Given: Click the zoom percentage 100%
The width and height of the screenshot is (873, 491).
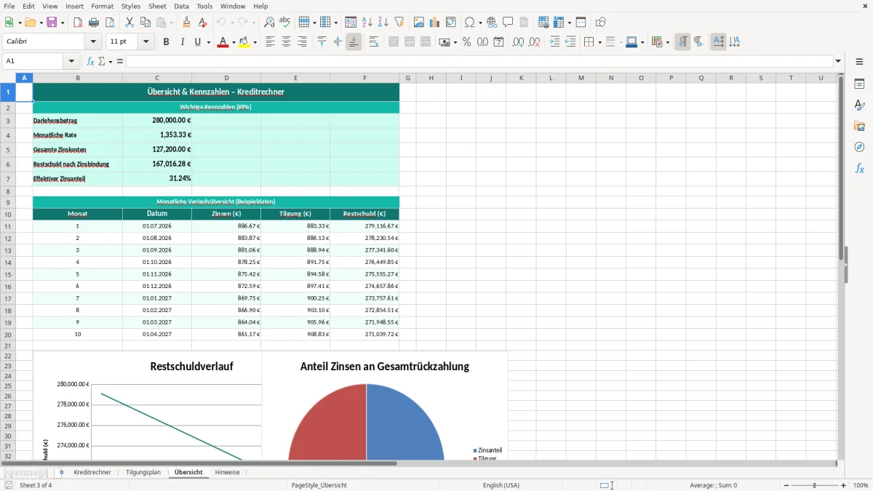Looking at the screenshot, I should pos(861,485).
